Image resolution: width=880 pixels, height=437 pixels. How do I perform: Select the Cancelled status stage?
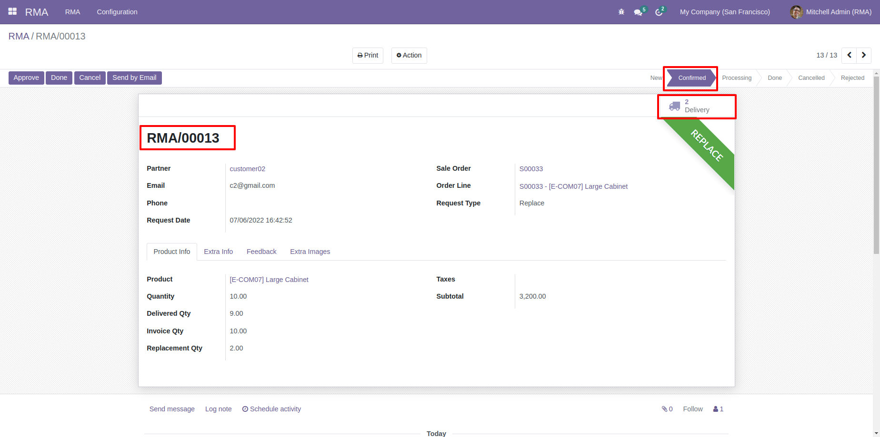pos(811,78)
